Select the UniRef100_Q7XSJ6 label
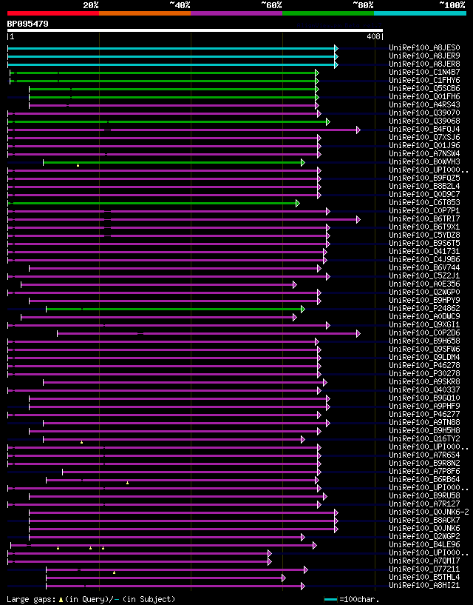Viewport: 473px width, 605px height. tap(424, 137)
